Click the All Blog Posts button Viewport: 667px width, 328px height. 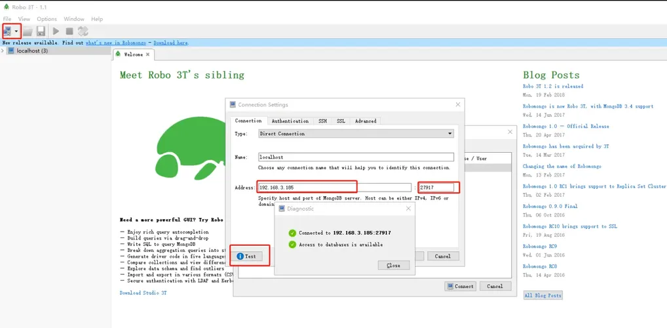click(x=543, y=295)
